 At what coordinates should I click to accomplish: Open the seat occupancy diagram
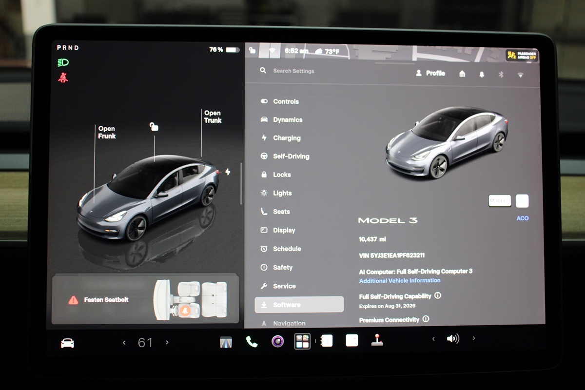pyautogui.click(x=191, y=299)
